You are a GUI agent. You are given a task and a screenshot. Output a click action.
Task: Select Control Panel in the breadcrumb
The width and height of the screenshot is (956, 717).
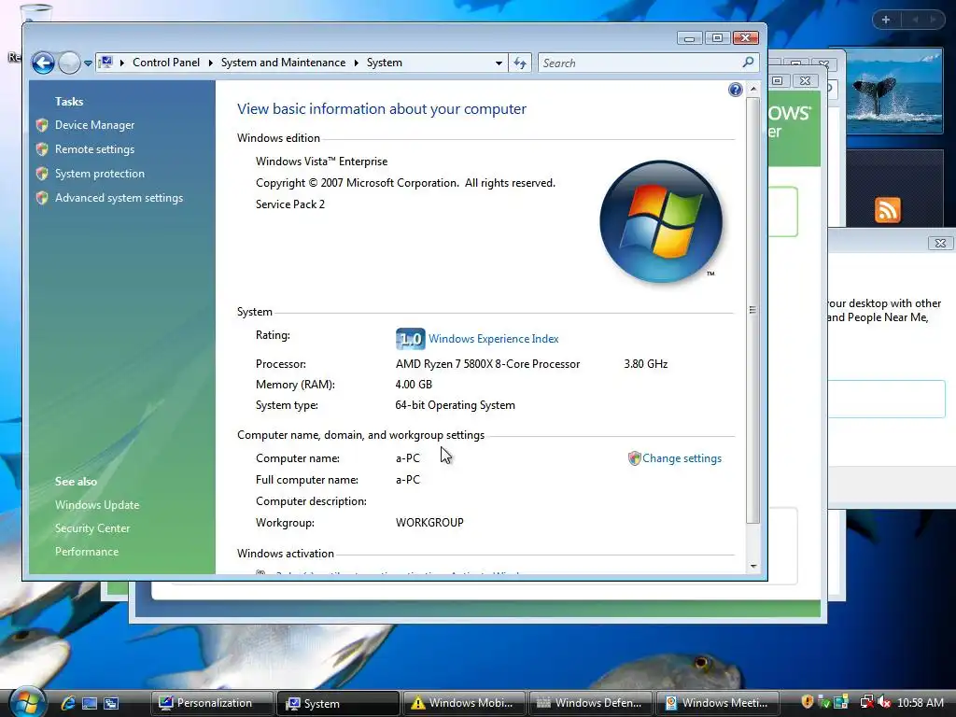(x=166, y=63)
